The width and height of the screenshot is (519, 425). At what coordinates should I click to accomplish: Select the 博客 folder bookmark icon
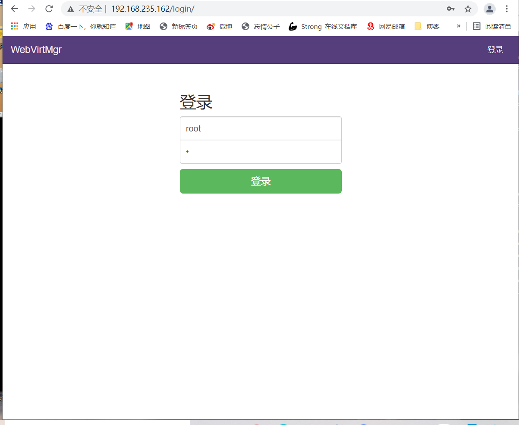tap(417, 26)
